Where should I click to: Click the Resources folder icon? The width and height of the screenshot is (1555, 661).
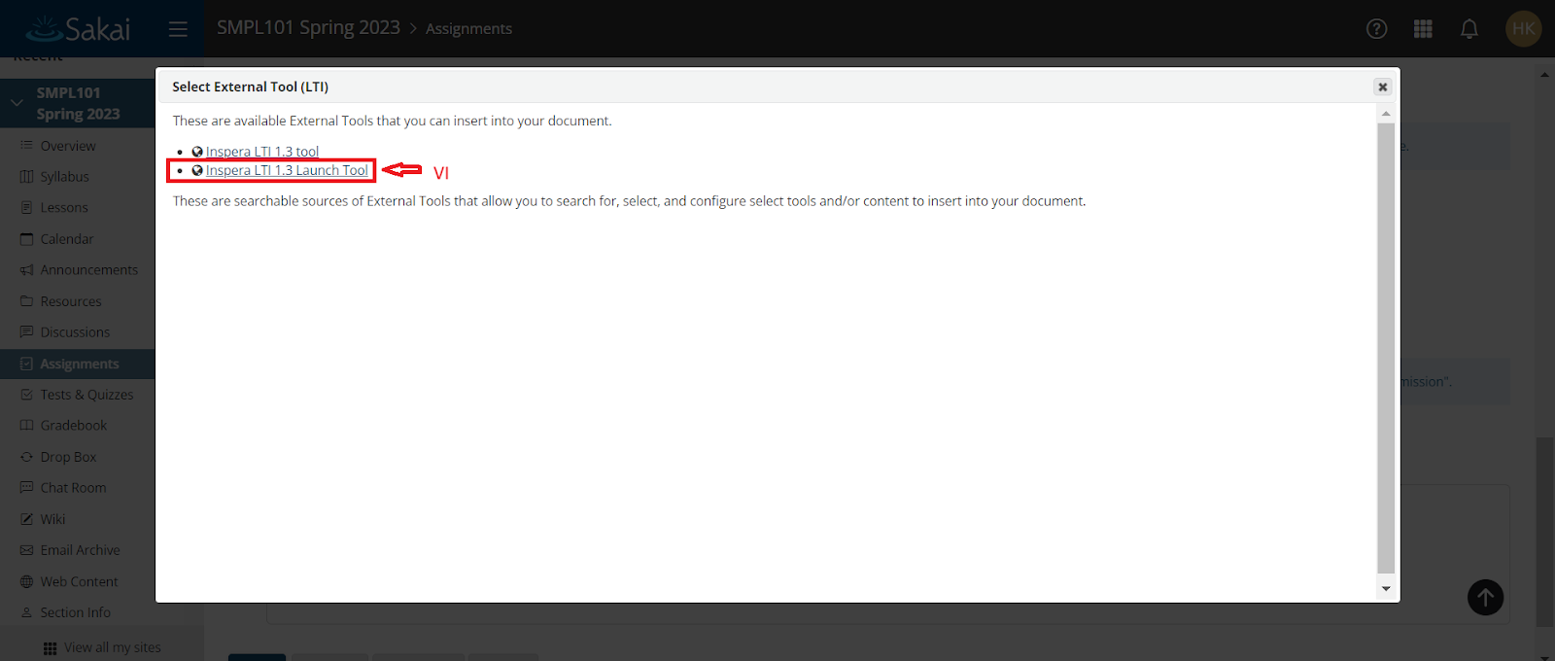point(26,301)
